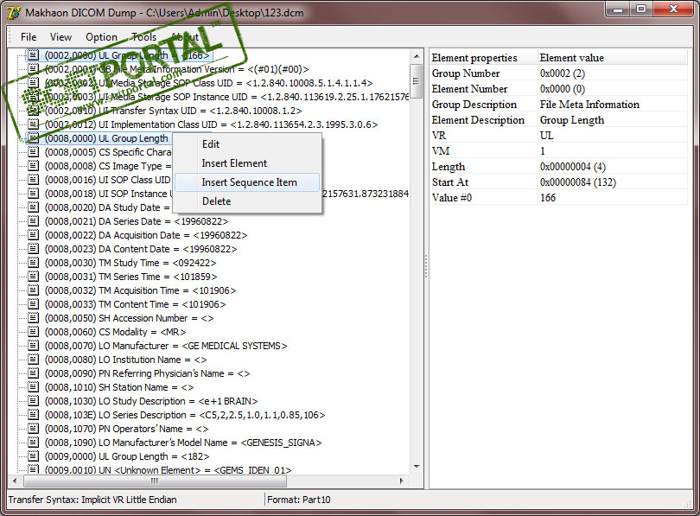Screen dimensions: 700x516
Task: Click the horizontal scroll right arrow
Action: 401,481
